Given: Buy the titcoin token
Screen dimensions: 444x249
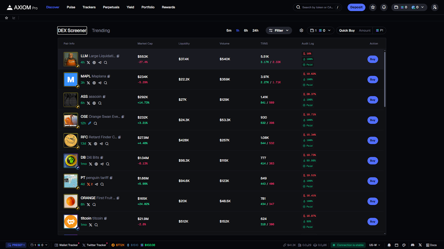Looking at the screenshot, I should point(373,221).
